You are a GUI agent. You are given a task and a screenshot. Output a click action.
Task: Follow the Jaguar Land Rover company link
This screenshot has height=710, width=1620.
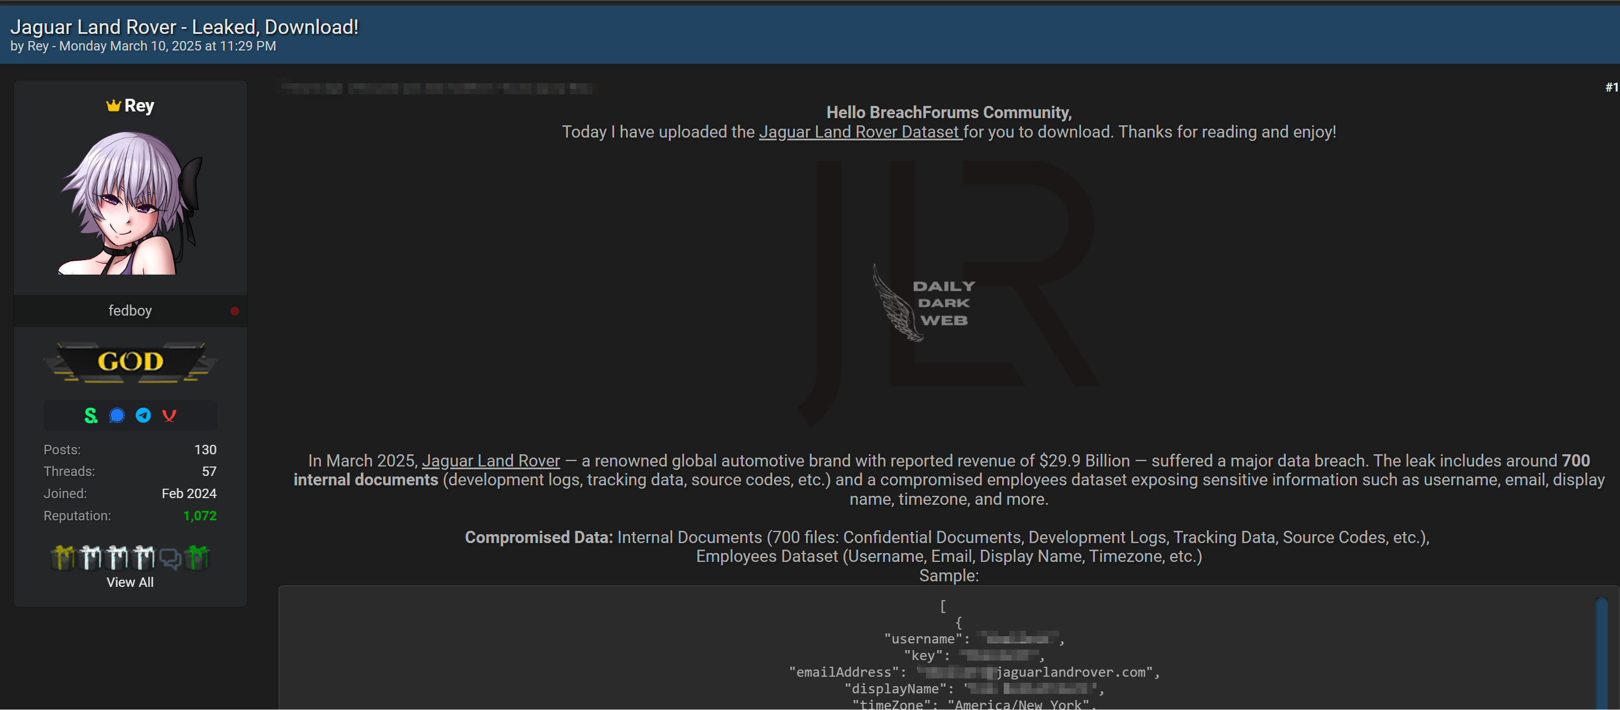click(x=491, y=460)
